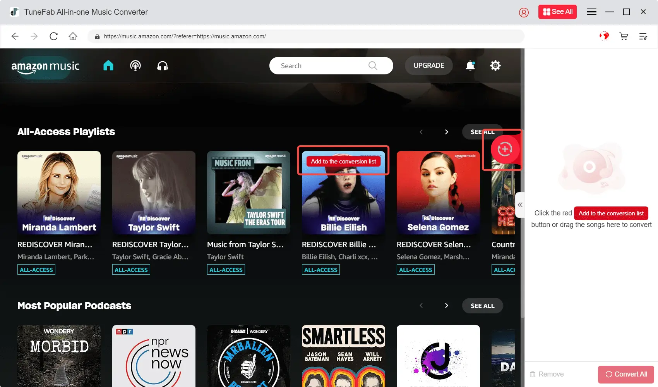Reload the page with refresh icon
The height and width of the screenshot is (387, 658).
click(54, 36)
